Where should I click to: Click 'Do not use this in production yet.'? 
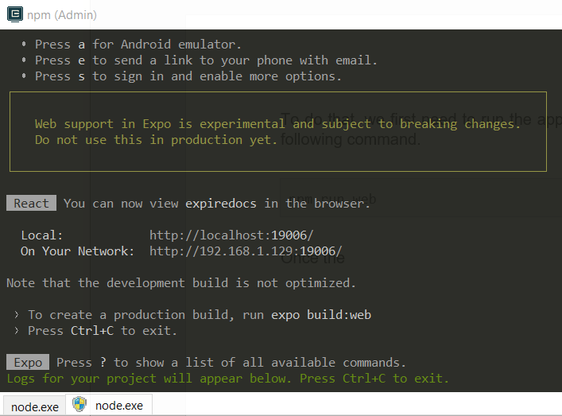pos(157,139)
